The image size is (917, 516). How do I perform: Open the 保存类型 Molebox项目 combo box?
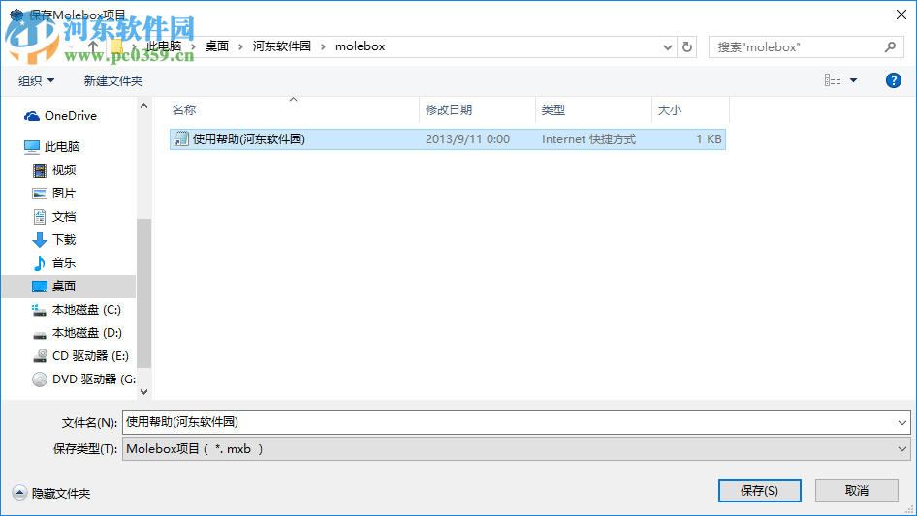[x=516, y=449]
